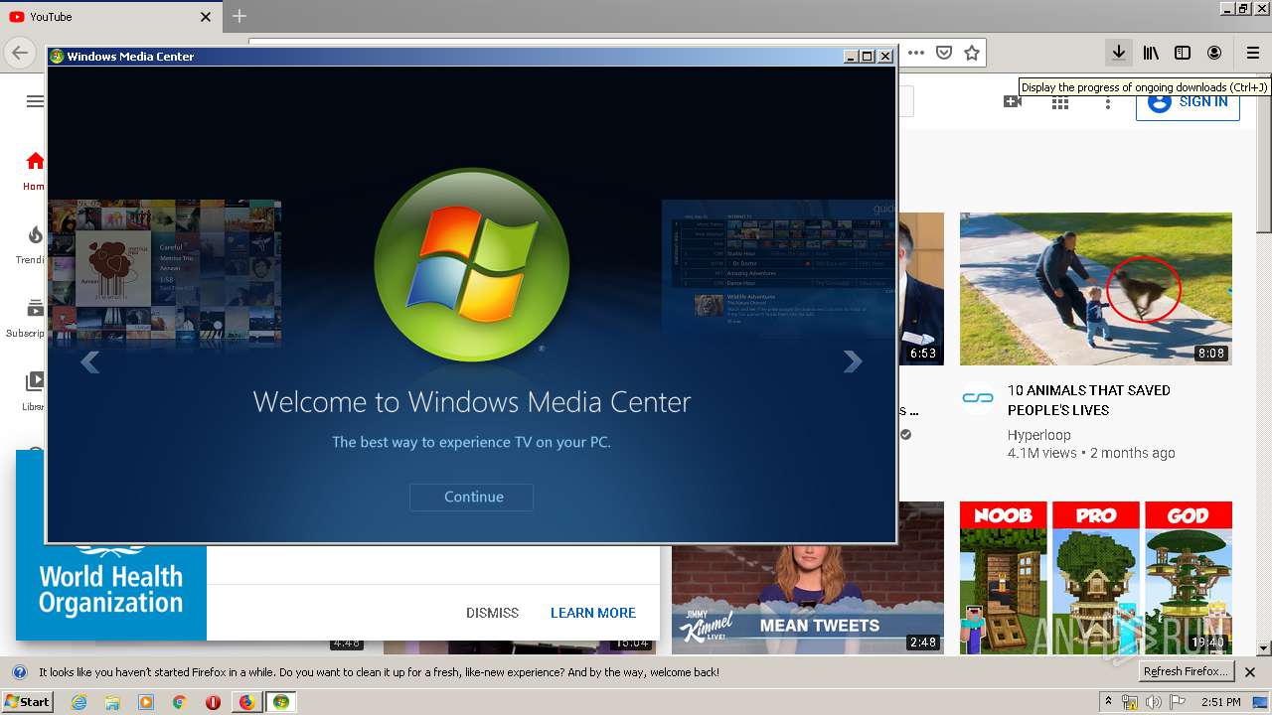Viewport: 1272px width, 715px height.
Task: Open '10 ANIMALS THAT SAVED PEOPLE'S LIVES' title link
Action: (1088, 400)
